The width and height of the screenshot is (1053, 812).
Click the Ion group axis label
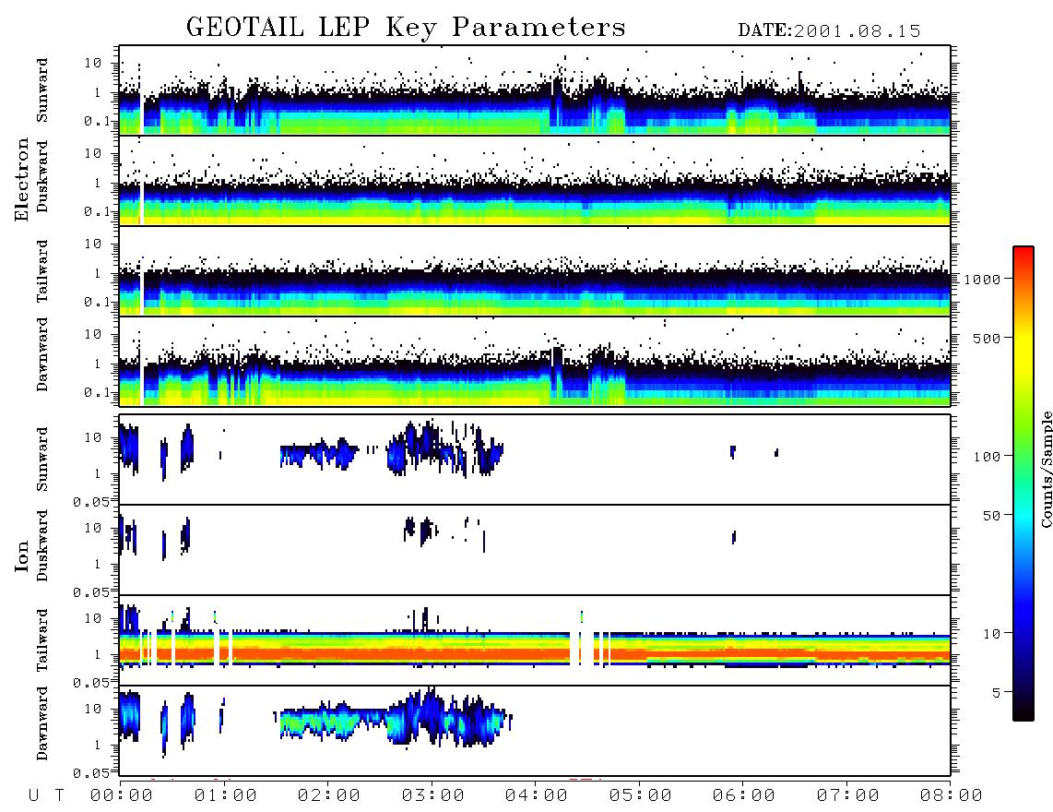tap(22, 555)
